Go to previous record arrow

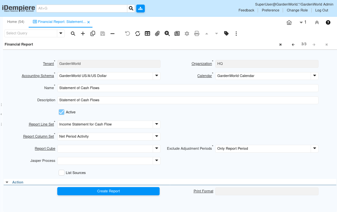(x=293, y=45)
